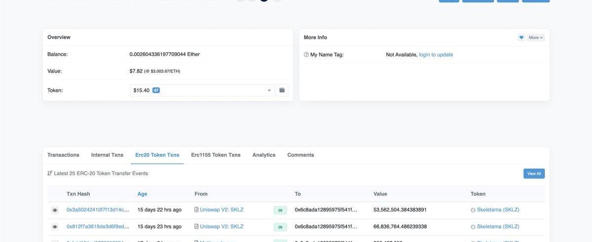Click token logo beside first Skeletama (SKLZ)
The height and width of the screenshot is (242, 592).
point(473,210)
